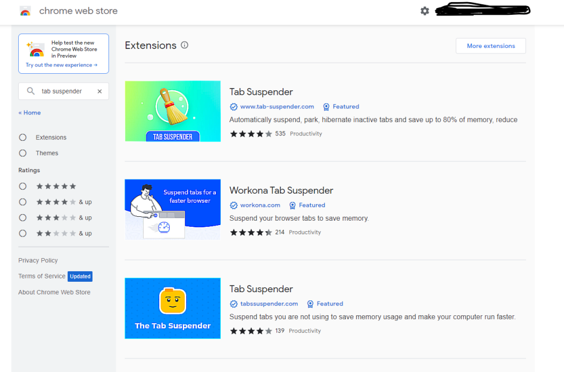The image size is (564, 372).
Task: Select the Themes radio filter
Action: (x=23, y=153)
